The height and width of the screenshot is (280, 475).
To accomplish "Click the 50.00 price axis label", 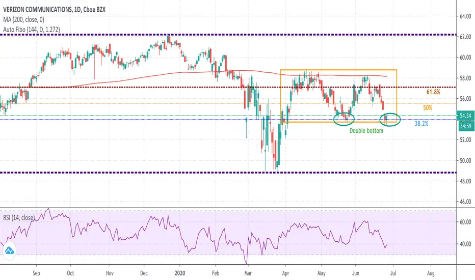I will (465, 161).
